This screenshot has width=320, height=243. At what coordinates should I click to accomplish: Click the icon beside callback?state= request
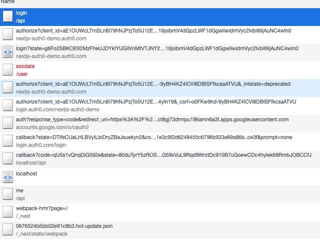coord(8,141)
